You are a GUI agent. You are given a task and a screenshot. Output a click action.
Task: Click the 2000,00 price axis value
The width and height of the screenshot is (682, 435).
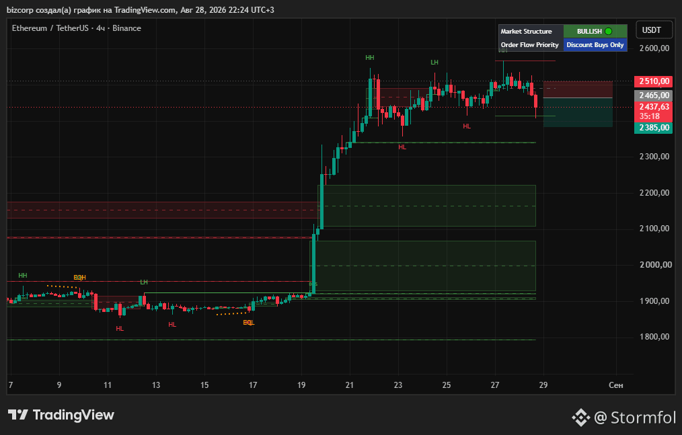pyautogui.click(x=654, y=264)
